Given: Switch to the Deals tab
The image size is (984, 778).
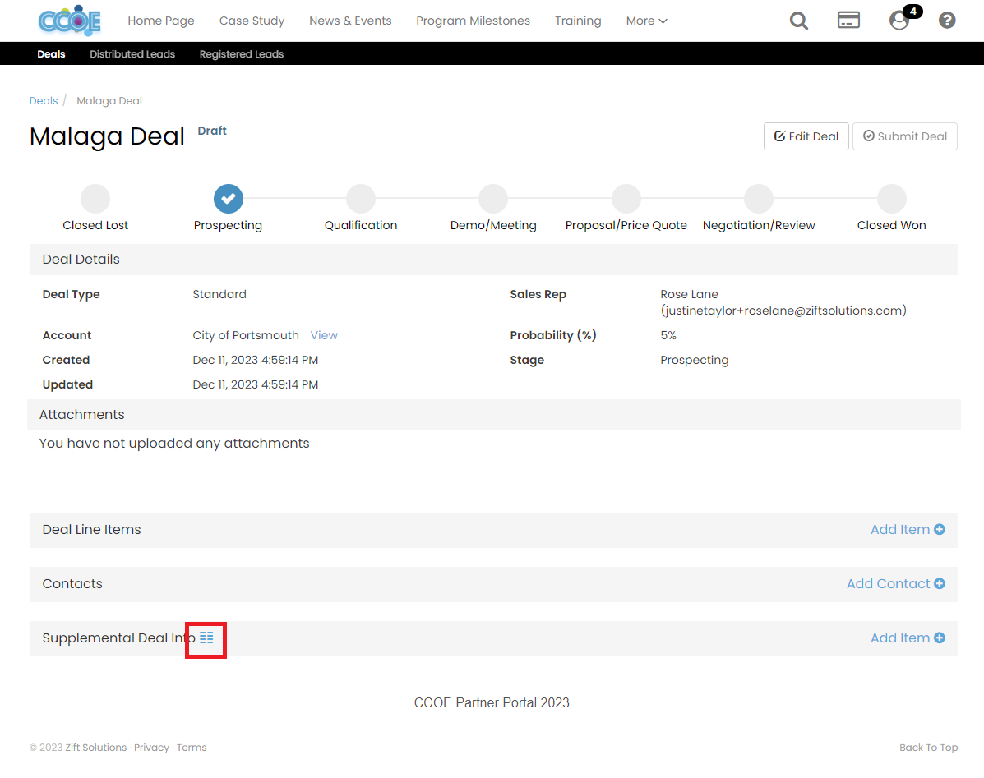Looking at the screenshot, I should coord(51,54).
